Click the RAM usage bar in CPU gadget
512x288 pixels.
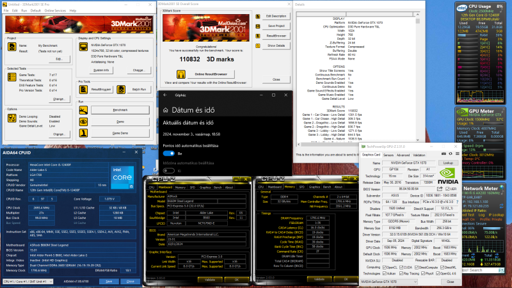[x=467, y=35]
